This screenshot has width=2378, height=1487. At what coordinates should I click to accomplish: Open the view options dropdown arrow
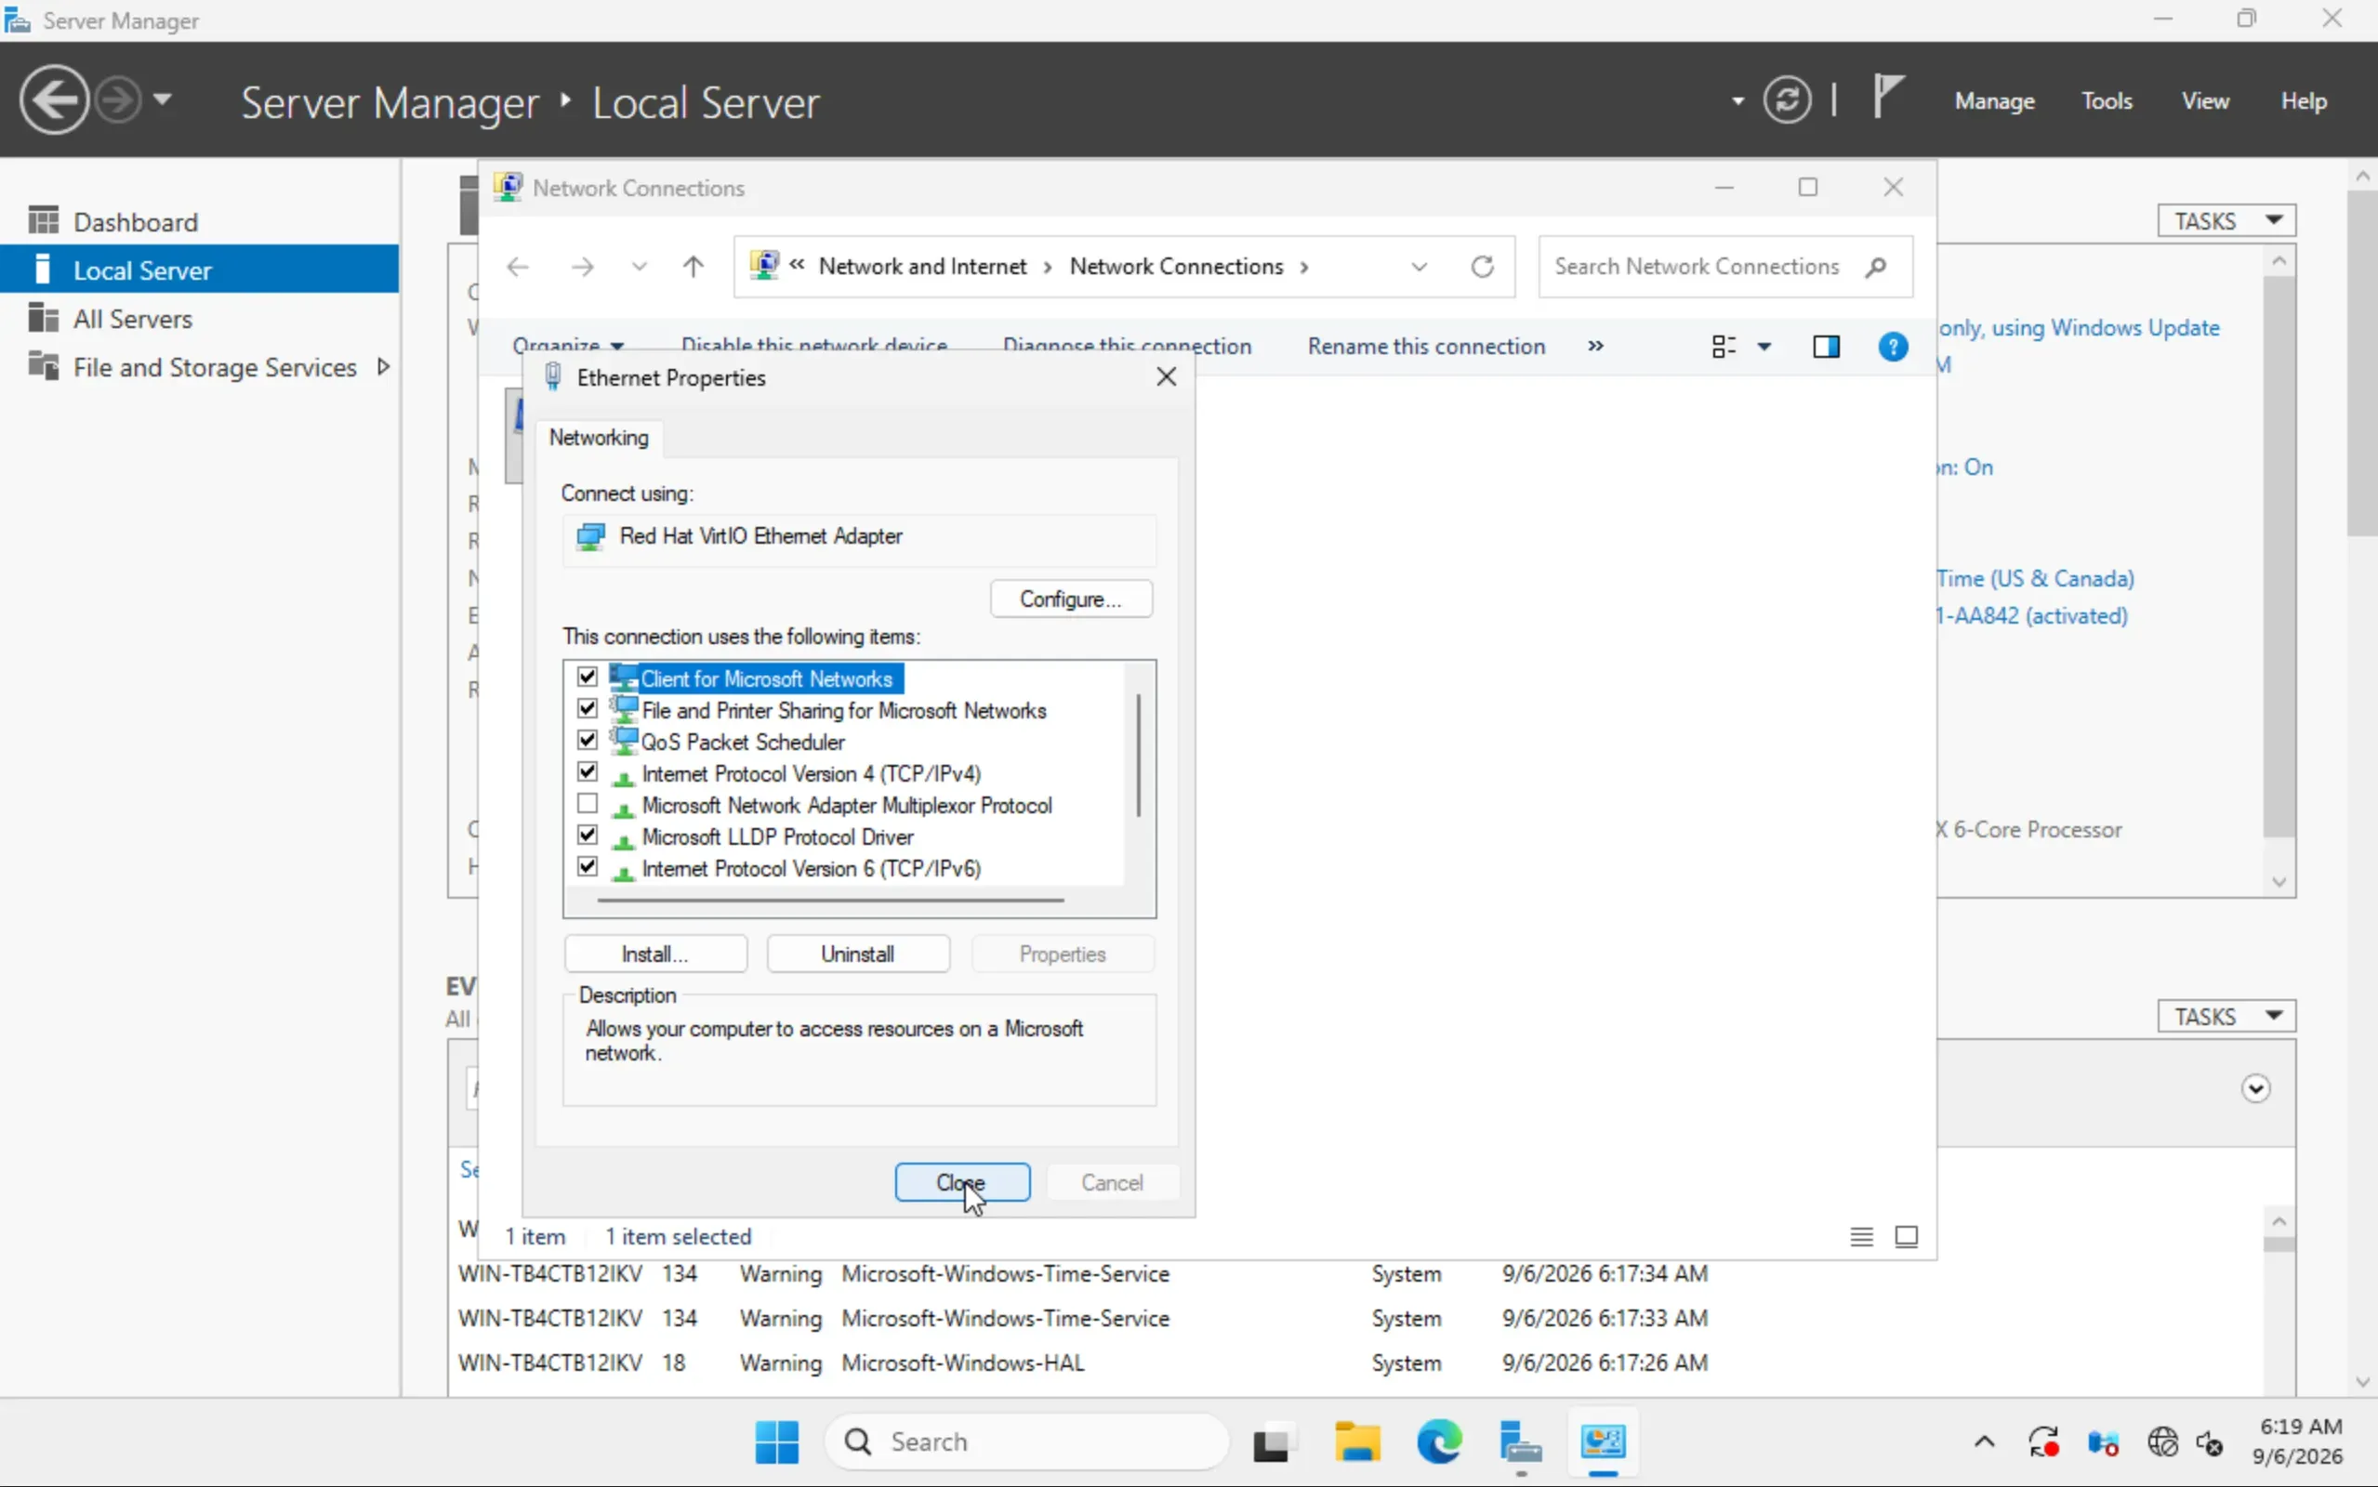[x=1764, y=346]
